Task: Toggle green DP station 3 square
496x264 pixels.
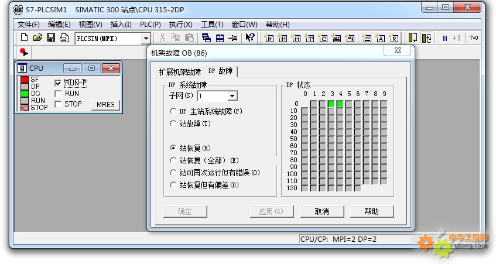Action: (x=331, y=104)
